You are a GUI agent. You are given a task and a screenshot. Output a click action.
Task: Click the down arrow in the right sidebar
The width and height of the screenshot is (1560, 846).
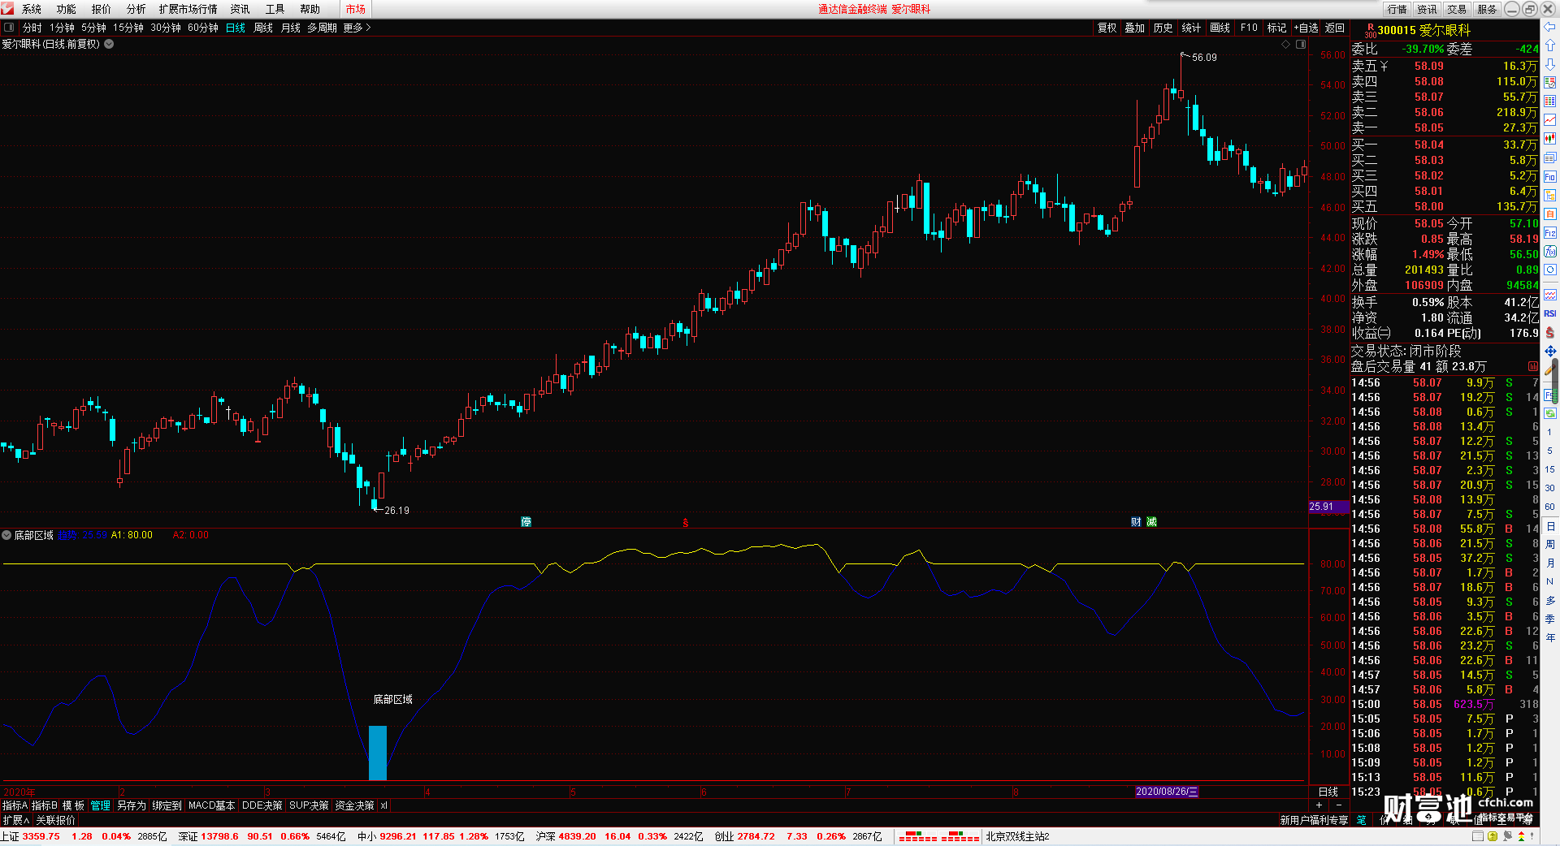(x=1550, y=64)
